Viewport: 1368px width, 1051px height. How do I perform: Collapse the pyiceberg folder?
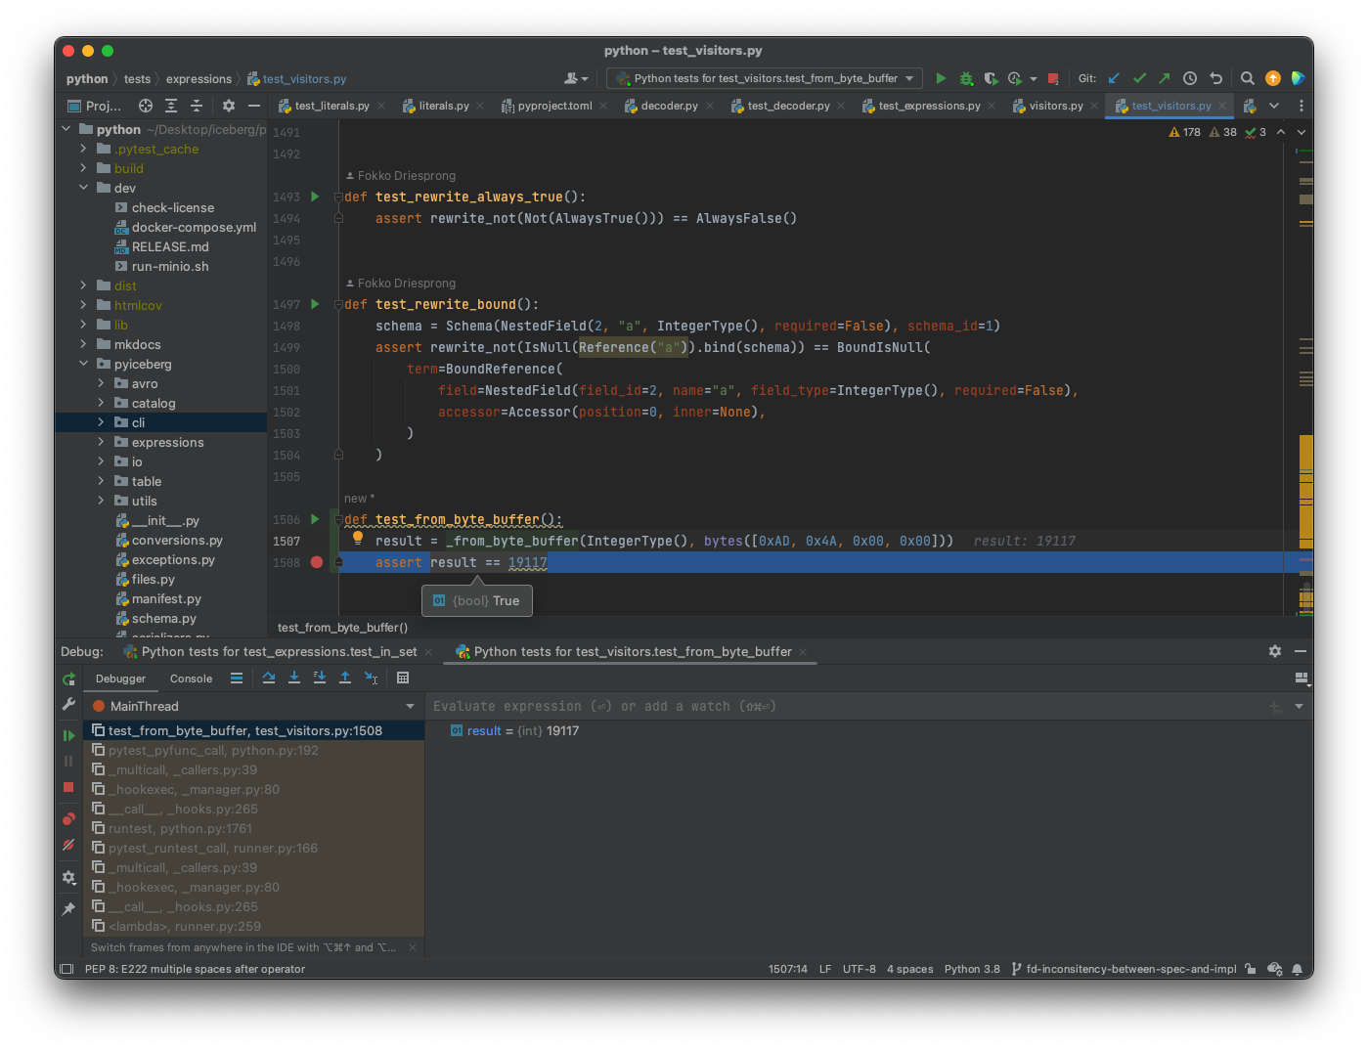tap(83, 364)
